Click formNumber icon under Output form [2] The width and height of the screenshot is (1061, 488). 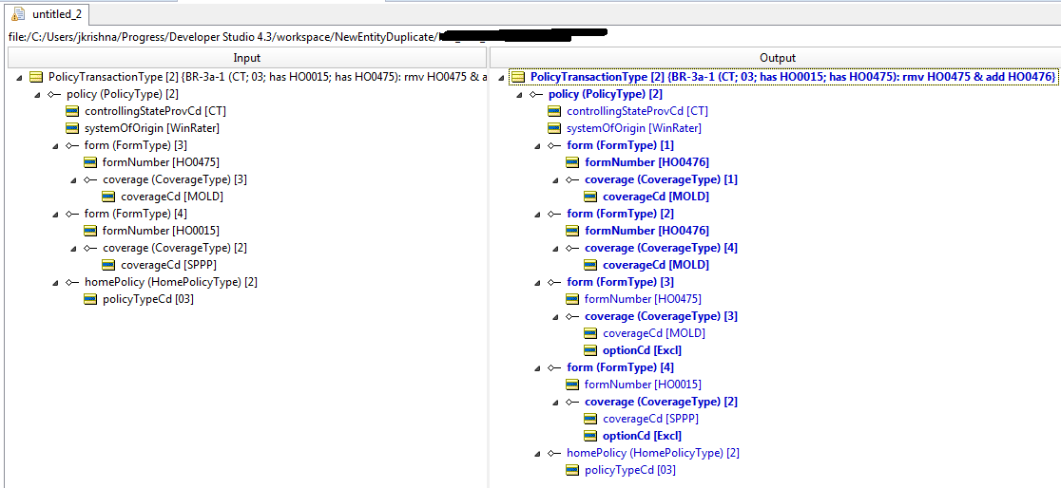point(572,231)
